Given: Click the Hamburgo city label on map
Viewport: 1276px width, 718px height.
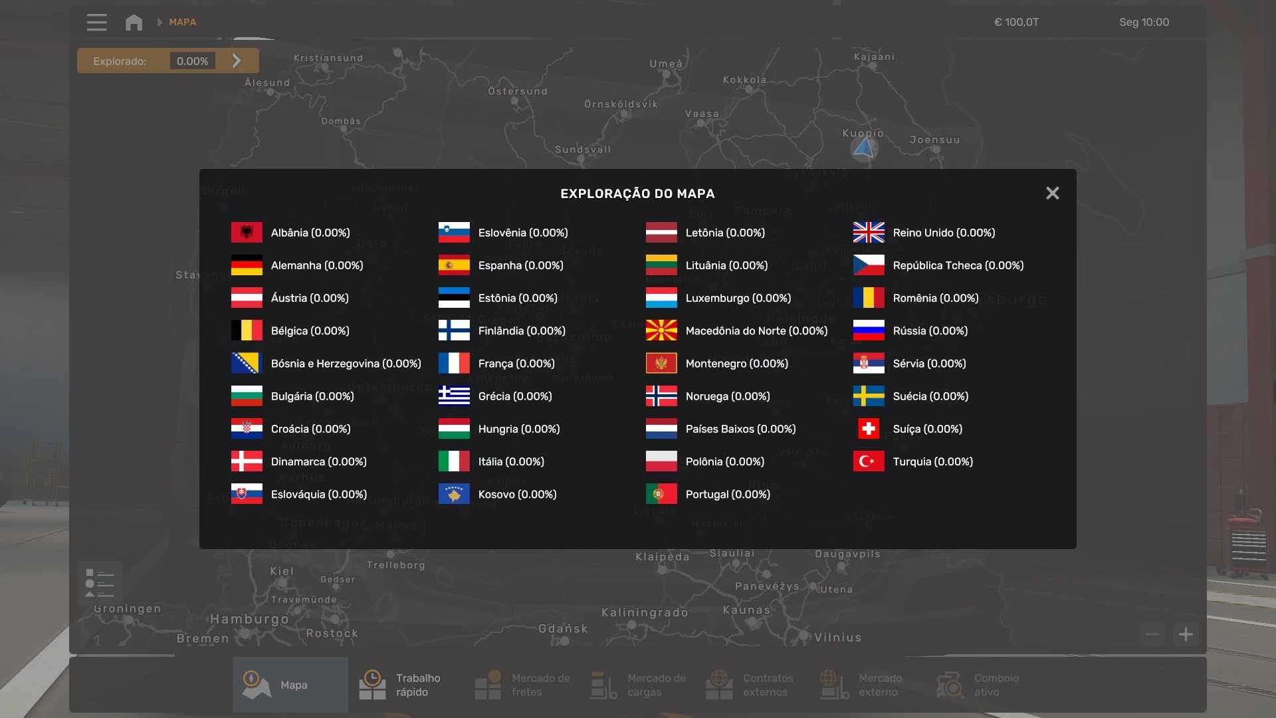Looking at the screenshot, I should 250,619.
